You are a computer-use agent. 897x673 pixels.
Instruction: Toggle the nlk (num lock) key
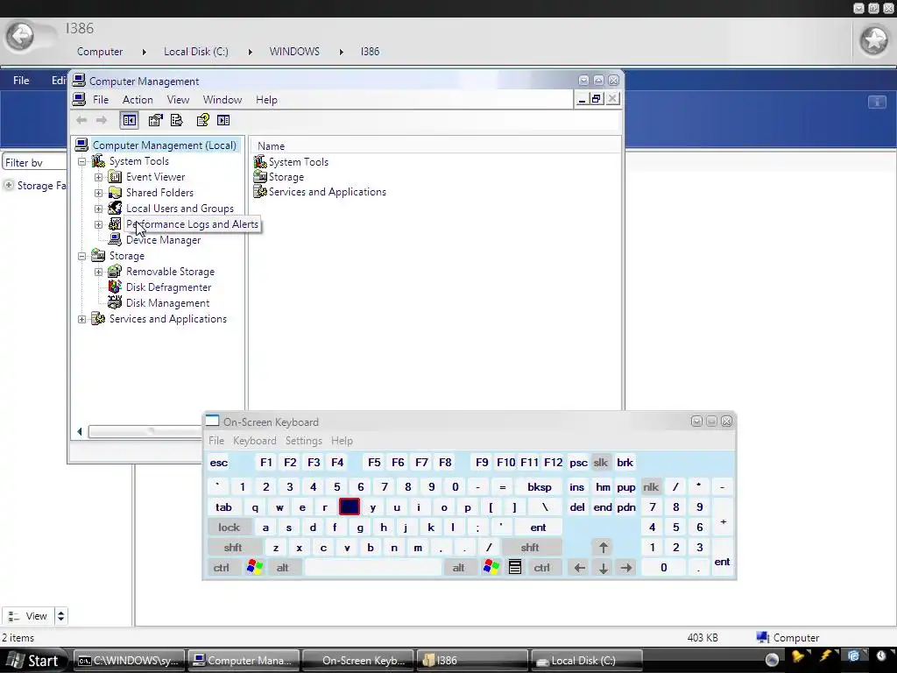pyautogui.click(x=651, y=487)
